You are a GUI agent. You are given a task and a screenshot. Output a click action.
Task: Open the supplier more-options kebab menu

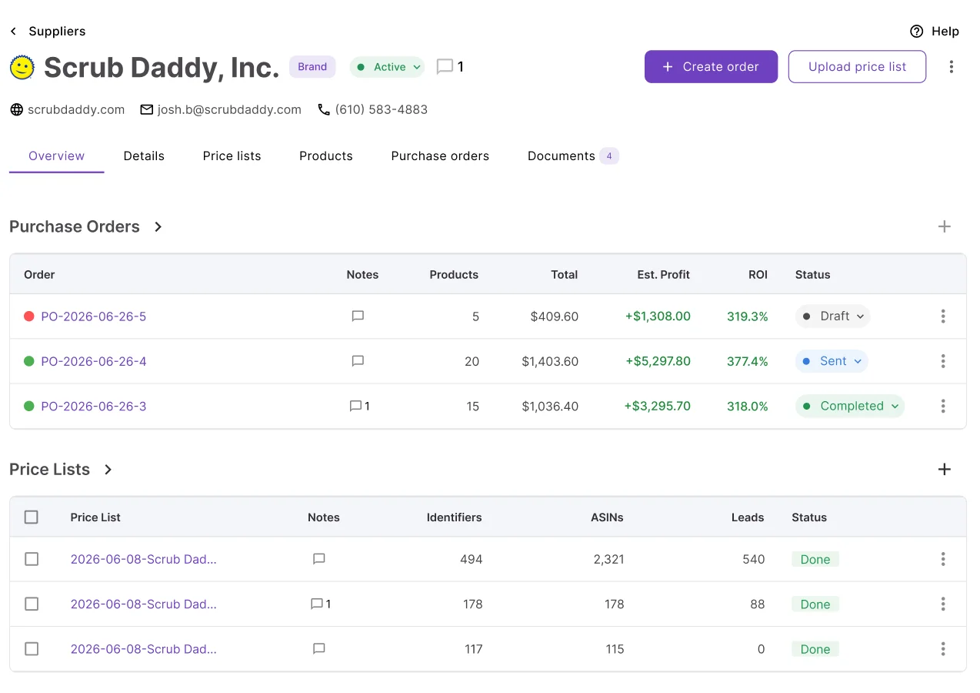(x=952, y=67)
